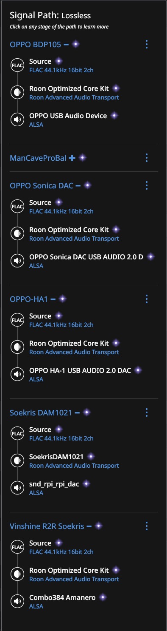Screen dimensions: 167x631
Task: Click the speaker icon beside Combo384 Amanero
Action: pyautogui.click(x=17, y=602)
